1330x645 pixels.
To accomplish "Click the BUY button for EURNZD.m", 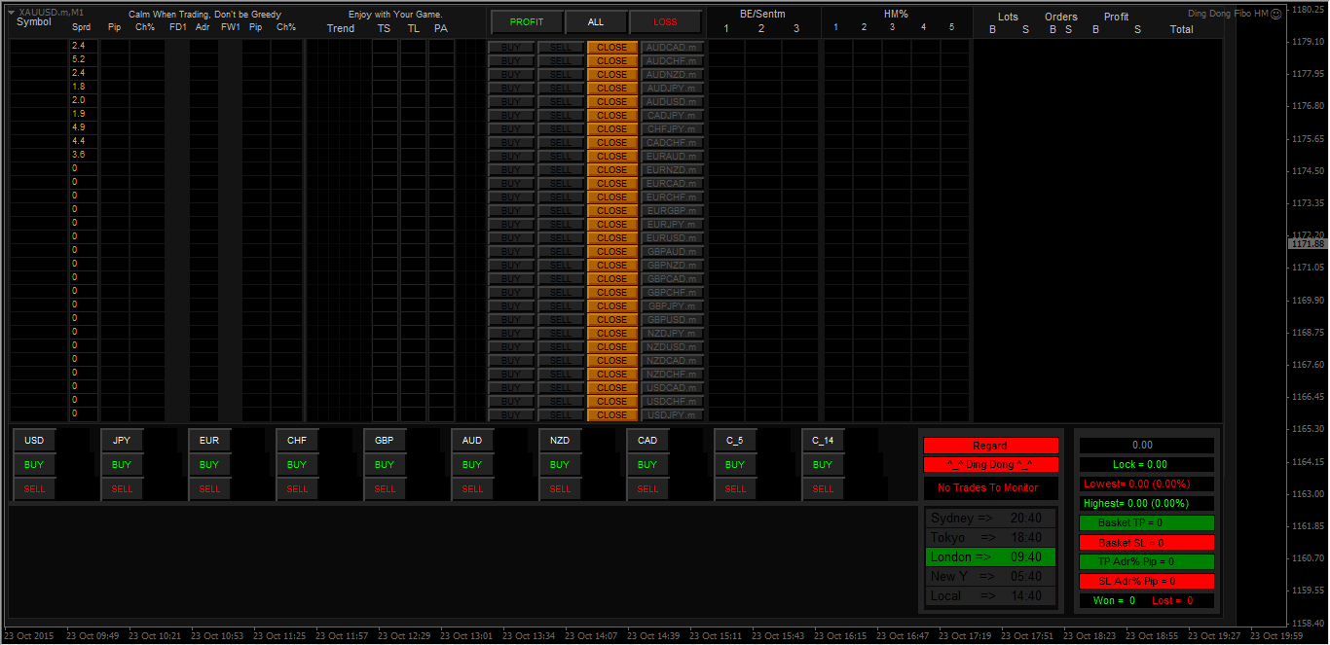I will tap(511, 169).
